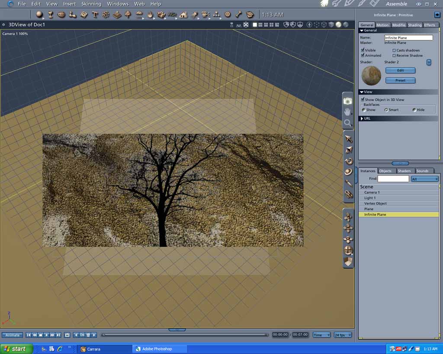443x354 pixels.
Task: Click the camera icon in the view tools
Action: pyautogui.click(x=348, y=101)
